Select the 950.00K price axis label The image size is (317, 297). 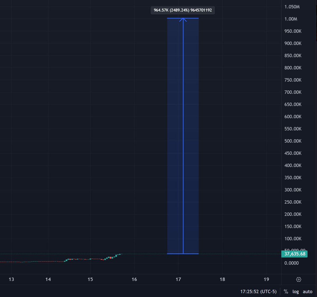tap(293, 31)
